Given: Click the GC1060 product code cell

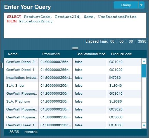Looking at the screenshot, I should [124, 125].
